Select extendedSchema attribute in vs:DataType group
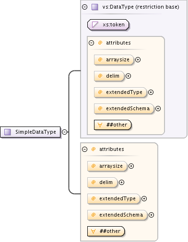This screenshot has height=242, width=188. (124, 109)
